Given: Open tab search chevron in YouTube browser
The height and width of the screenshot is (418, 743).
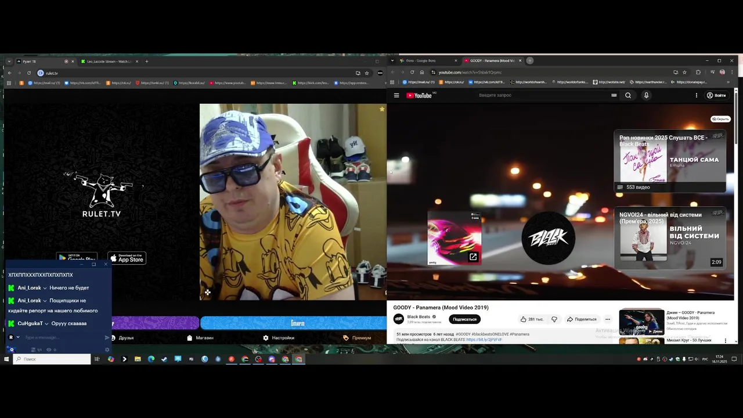Looking at the screenshot, I should pos(393,60).
